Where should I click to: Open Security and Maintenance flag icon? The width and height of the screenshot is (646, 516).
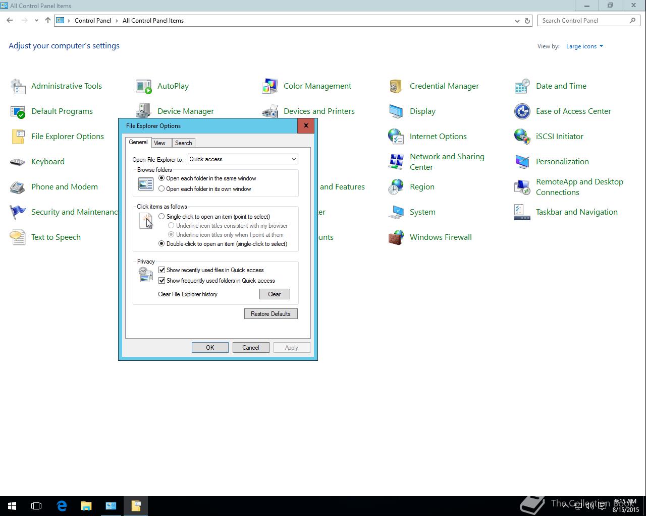(18, 212)
